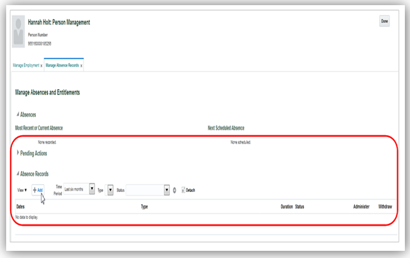Screen dimensions: 410x258
Task: Click the Administer column header
Action: coord(361,207)
